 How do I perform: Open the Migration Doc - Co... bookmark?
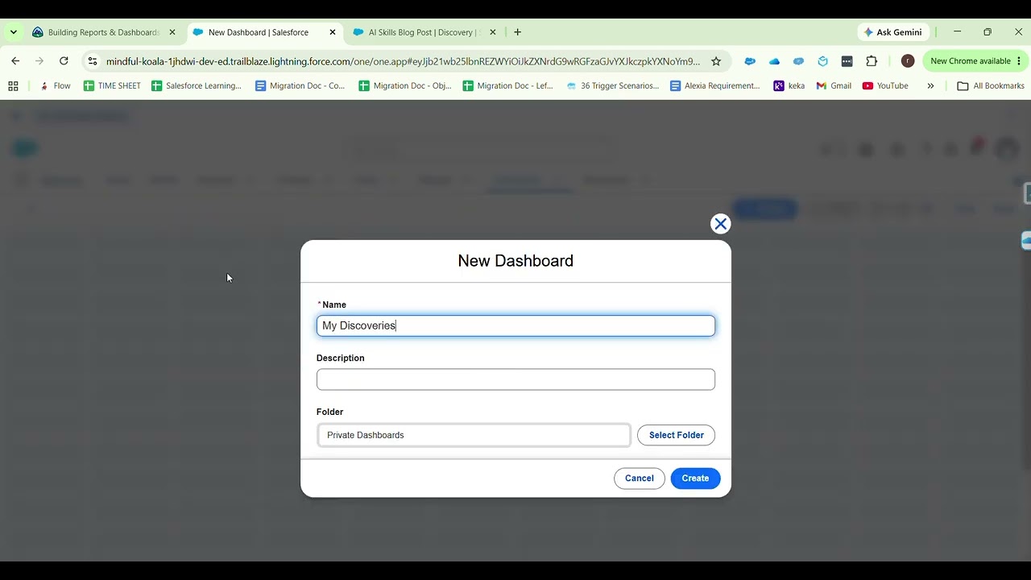300,85
